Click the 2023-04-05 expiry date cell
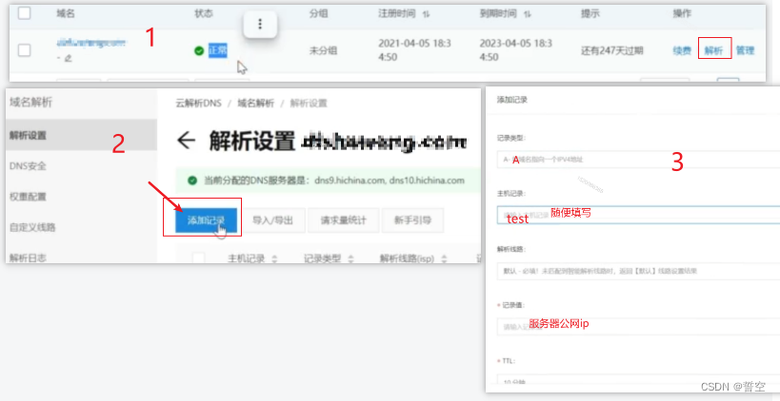This screenshot has width=780, height=401. 516,50
